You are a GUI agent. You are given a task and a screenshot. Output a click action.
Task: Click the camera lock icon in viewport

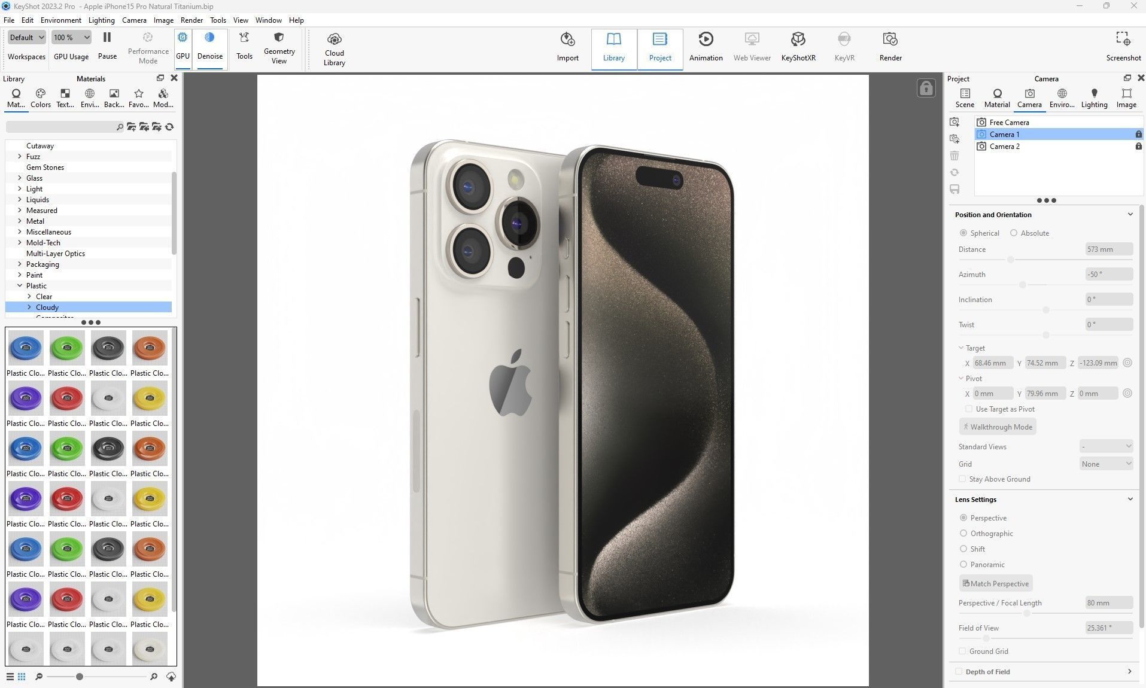(926, 89)
